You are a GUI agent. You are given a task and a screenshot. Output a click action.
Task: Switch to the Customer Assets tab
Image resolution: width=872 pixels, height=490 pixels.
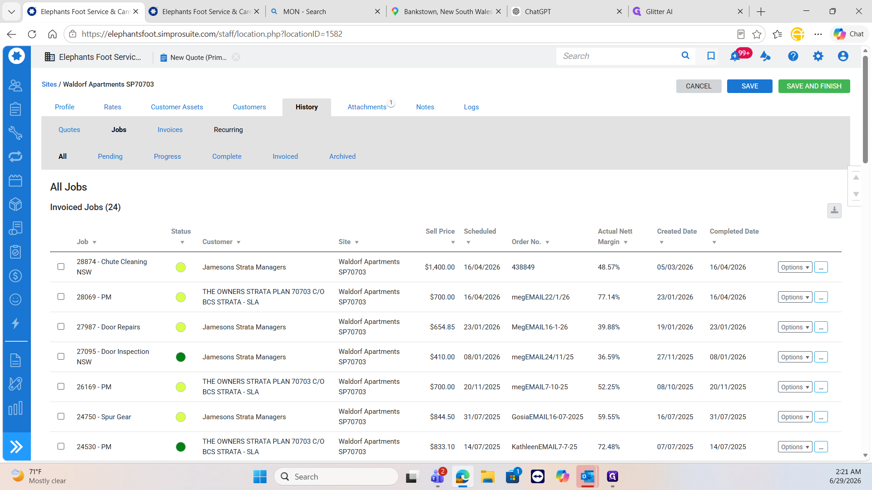177,107
